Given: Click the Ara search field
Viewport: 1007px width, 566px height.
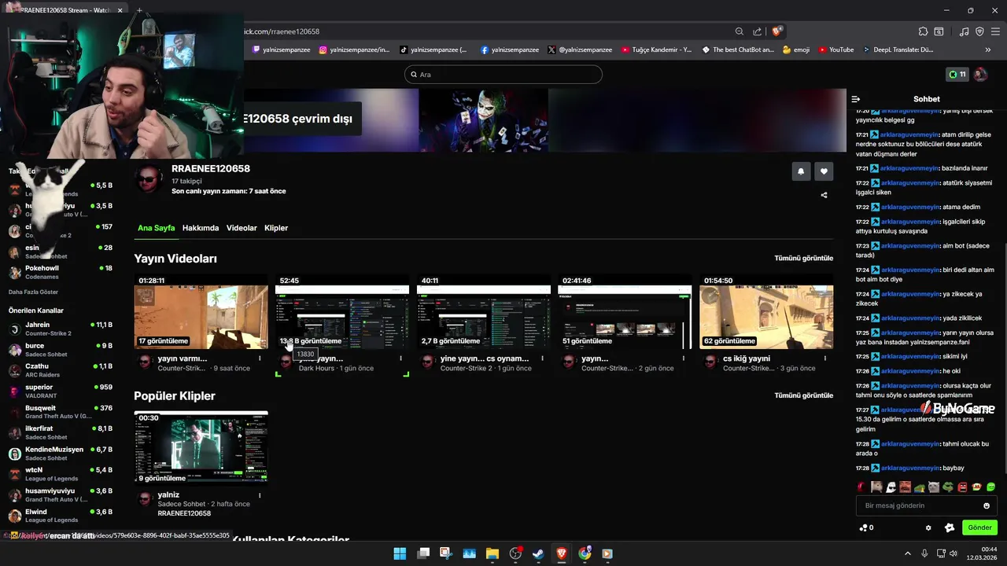Looking at the screenshot, I should (x=503, y=75).
